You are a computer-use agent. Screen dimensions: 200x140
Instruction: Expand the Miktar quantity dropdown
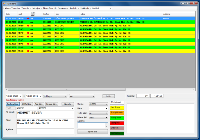point(106,109)
